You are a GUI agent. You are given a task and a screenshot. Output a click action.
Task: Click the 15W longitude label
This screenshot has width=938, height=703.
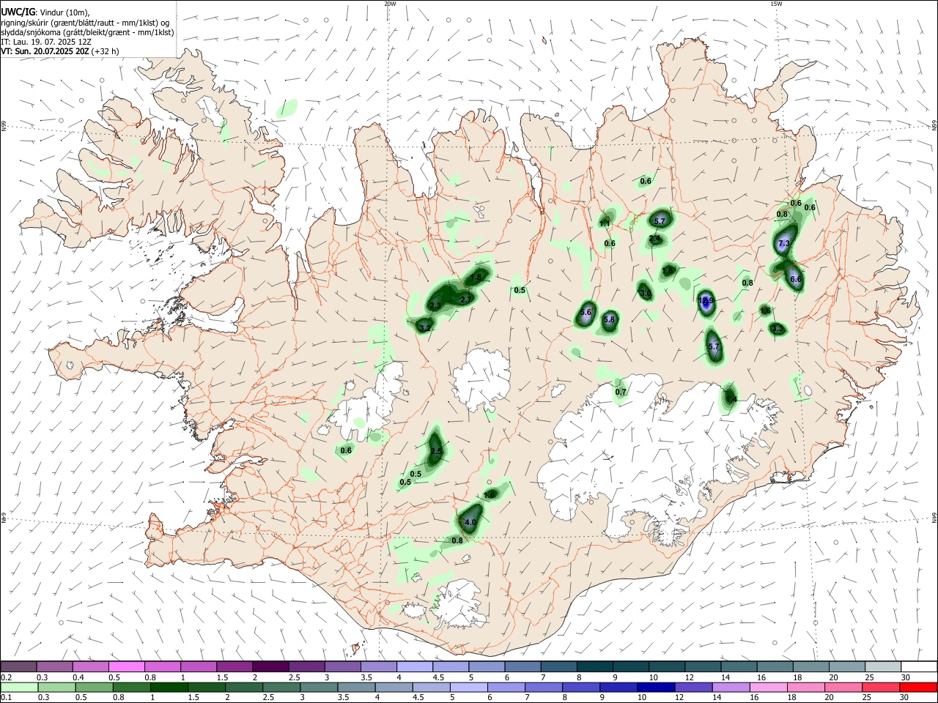pyautogui.click(x=776, y=4)
